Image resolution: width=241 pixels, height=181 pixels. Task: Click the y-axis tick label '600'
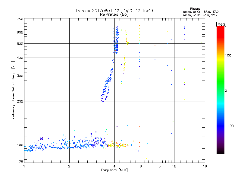tap(20, 32)
